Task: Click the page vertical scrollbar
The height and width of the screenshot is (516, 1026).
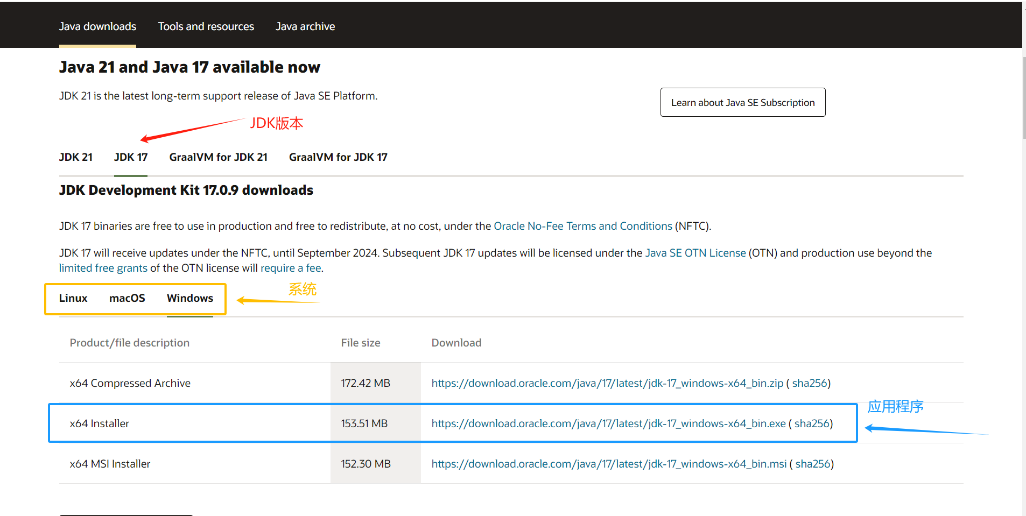Action: tap(1024, 97)
